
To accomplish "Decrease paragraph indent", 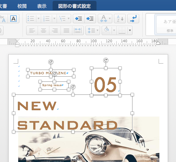I will click(79, 19).
